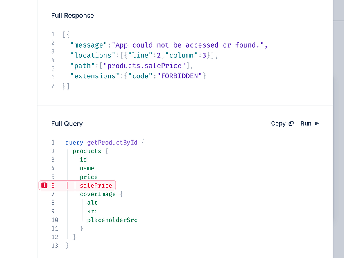Click the products field in the query
This screenshot has width=344, height=258.
point(87,151)
